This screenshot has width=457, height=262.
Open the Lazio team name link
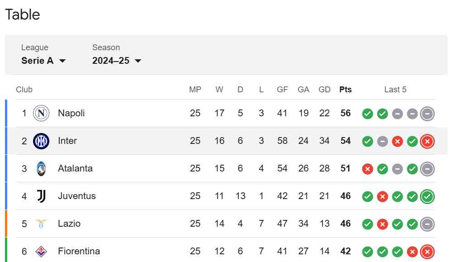point(69,224)
